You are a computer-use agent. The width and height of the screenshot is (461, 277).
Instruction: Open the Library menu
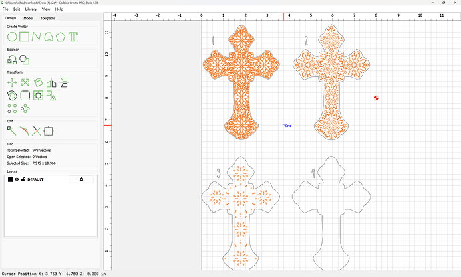[x=31, y=9]
